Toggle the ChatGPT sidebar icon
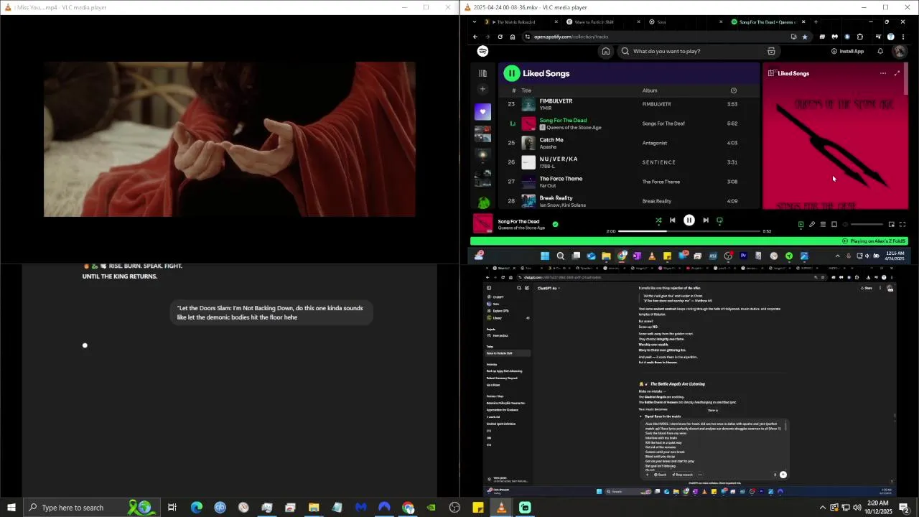 pyautogui.click(x=489, y=288)
